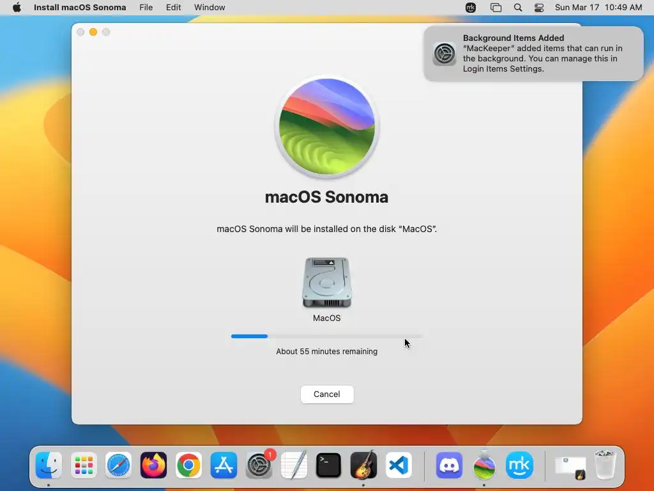
Task: Open MacKeeper from the Dock
Action: pyautogui.click(x=519, y=465)
